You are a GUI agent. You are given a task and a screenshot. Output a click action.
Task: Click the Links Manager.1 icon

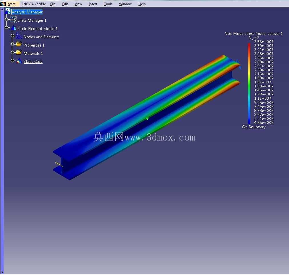click(13, 19)
